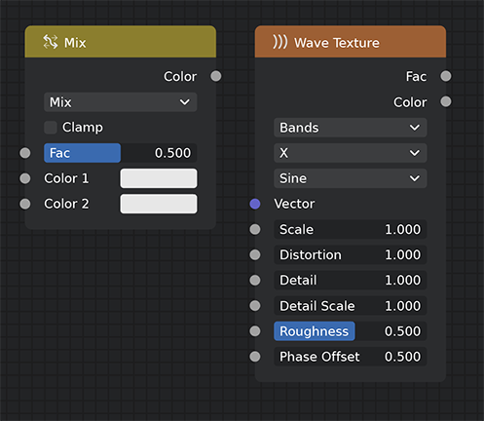Select the Mix node title bar
Image resolution: width=484 pixels, height=421 pixels.
121,42
